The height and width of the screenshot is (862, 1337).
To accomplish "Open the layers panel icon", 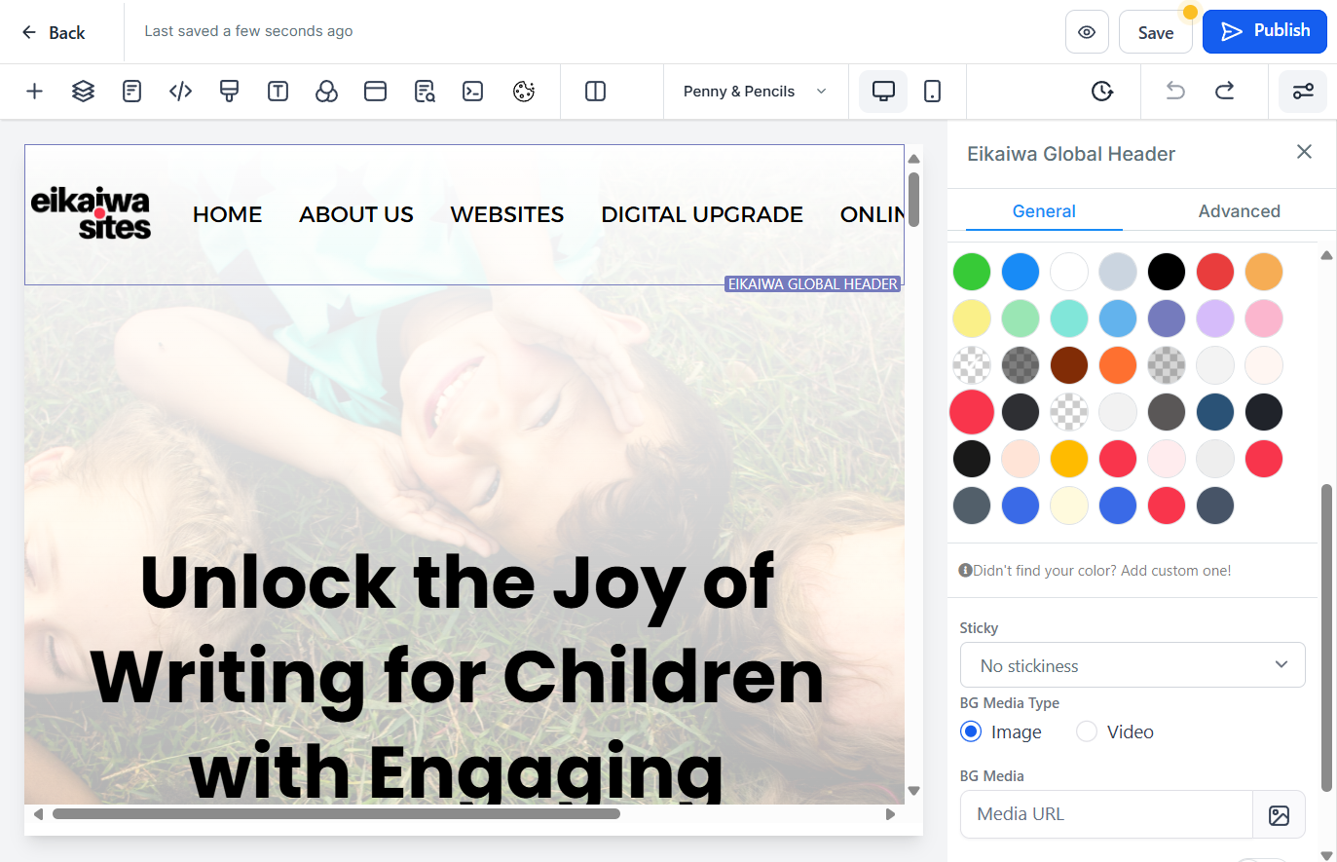I will pyautogui.click(x=83, y=92).
